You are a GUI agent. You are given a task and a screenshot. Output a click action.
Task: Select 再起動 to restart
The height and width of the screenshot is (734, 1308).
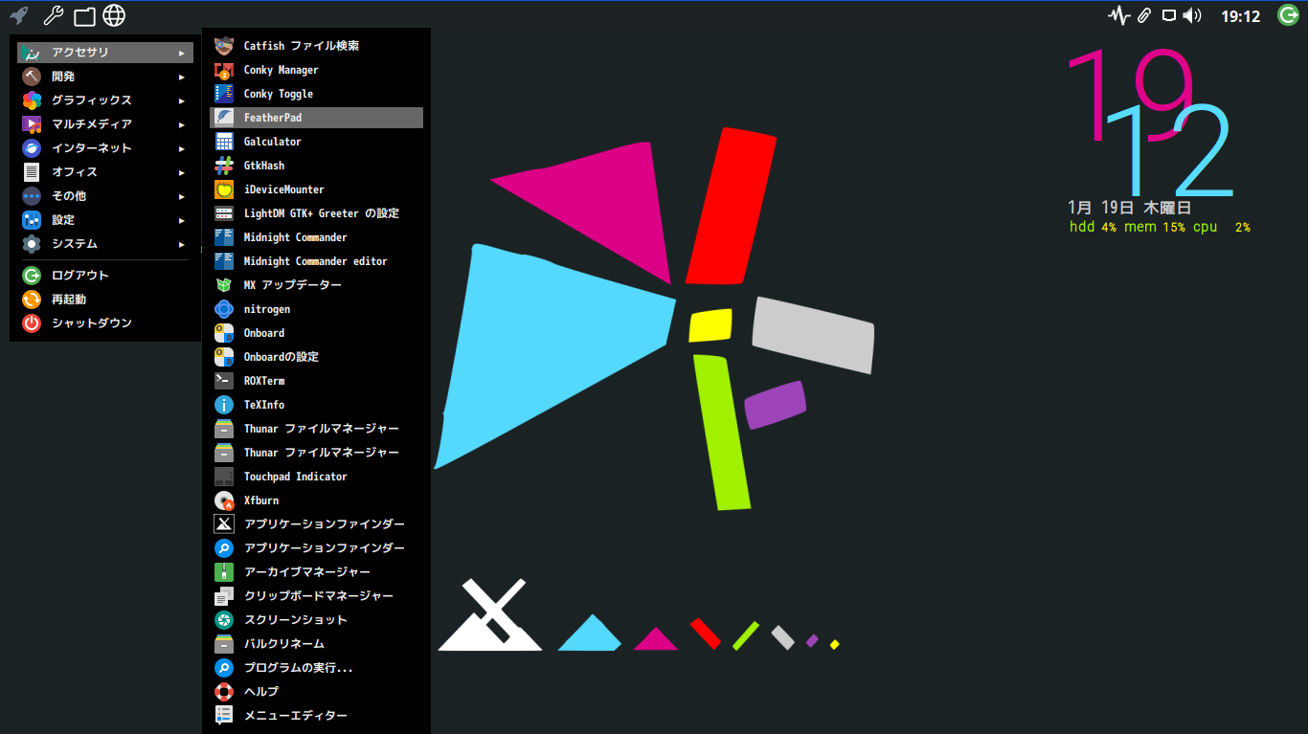(x=105, y=300)
